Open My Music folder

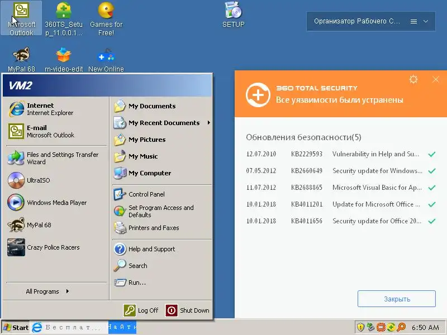[x=162, y=156]
